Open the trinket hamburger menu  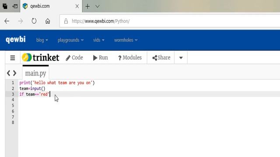pyautogui.click(x=13, y=58)
